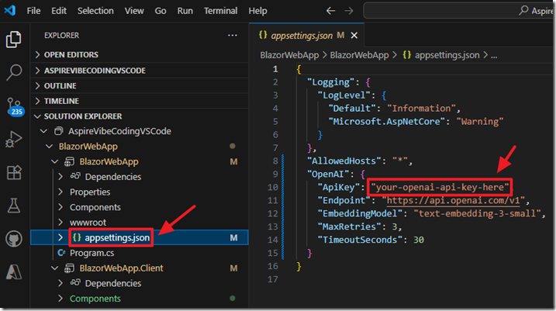The height and width of the screenshot is (311, 556).
Task: Collapse the AspireVibeCodingVSCode solution node
Action: 43,131
